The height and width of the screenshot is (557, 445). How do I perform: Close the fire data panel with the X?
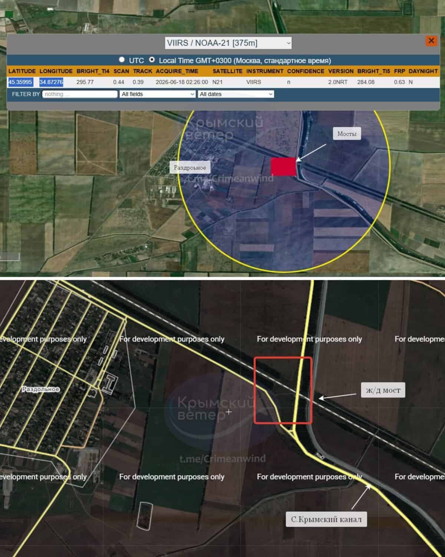(431, 40)
